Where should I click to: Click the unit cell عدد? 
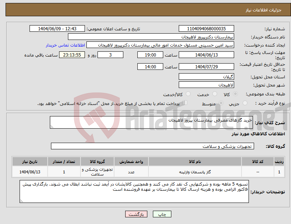[131, 172]
